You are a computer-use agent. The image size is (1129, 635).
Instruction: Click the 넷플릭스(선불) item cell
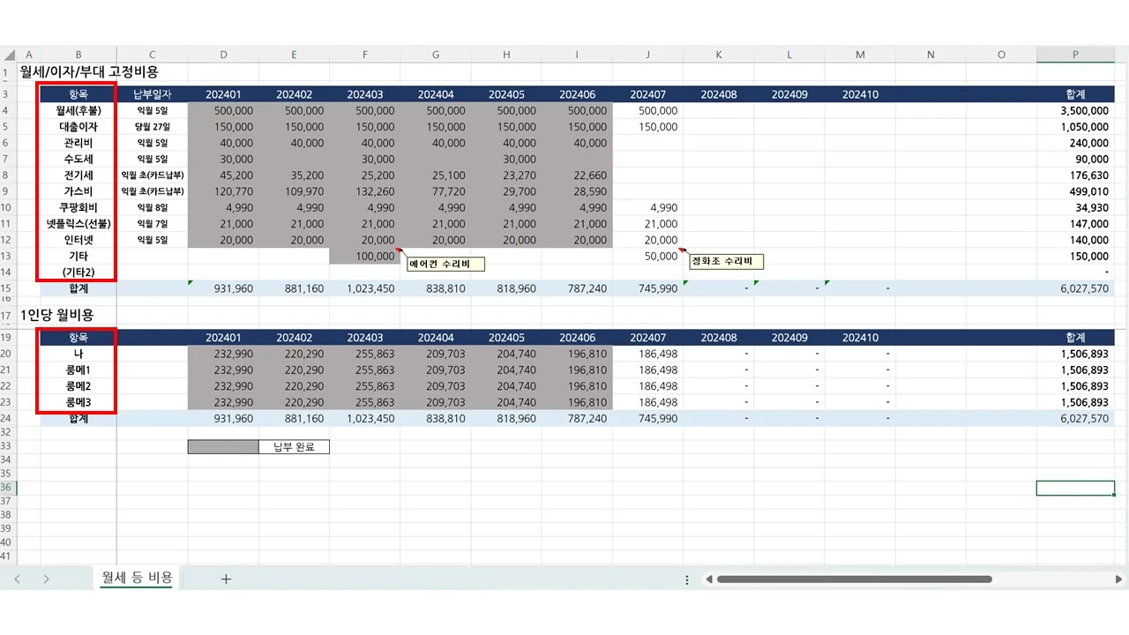[79, 224]
